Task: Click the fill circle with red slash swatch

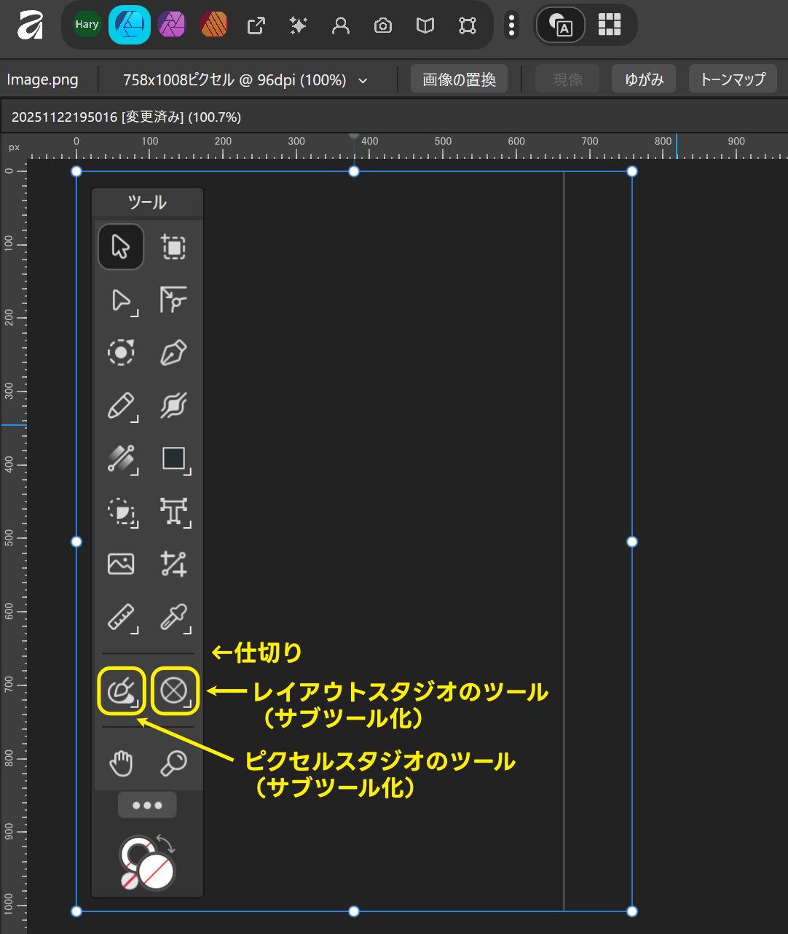Action: point(157,871)
